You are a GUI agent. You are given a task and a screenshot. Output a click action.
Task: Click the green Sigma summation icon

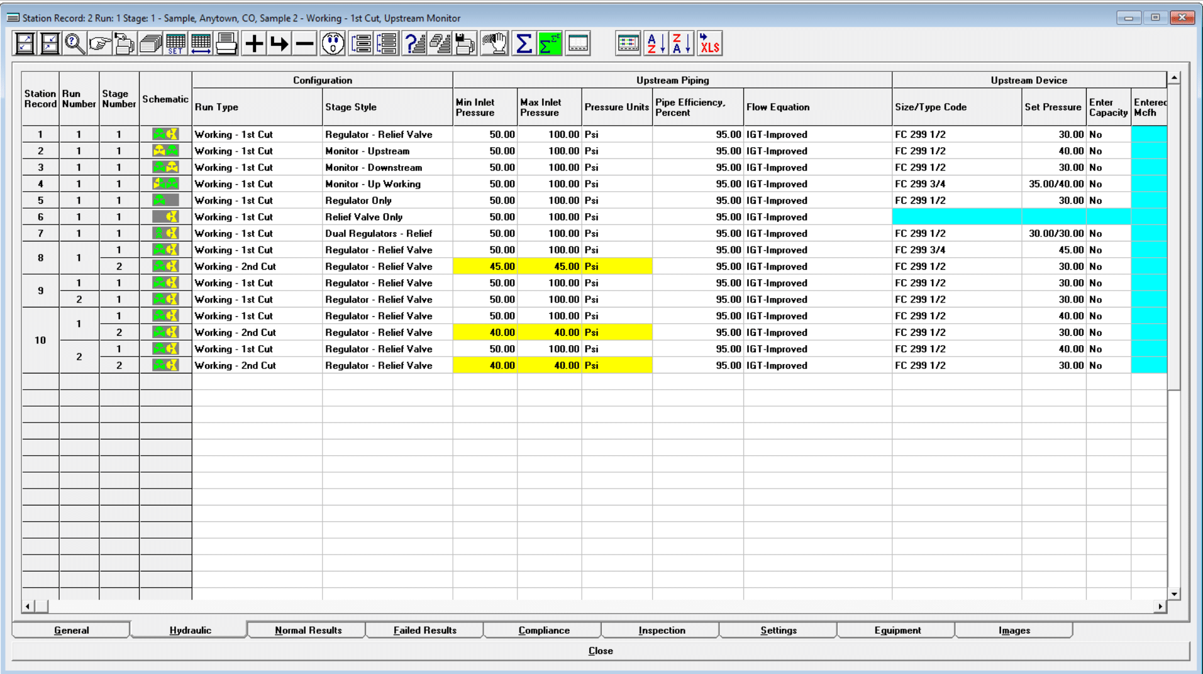coord(550,44)
